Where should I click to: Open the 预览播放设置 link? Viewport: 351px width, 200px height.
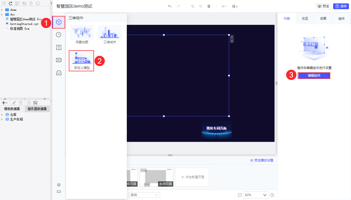(262, 160)
